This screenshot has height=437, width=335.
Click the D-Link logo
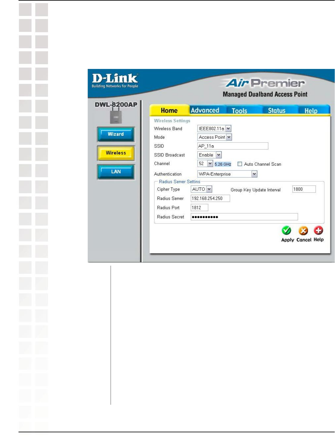tap(115, 80)
